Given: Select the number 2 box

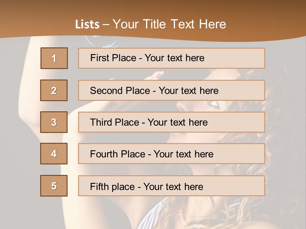Looking at the screenshot, I should [x=54, y=90].
